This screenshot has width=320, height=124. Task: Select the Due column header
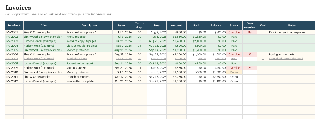pyautogui.click(x=157, y=25)
